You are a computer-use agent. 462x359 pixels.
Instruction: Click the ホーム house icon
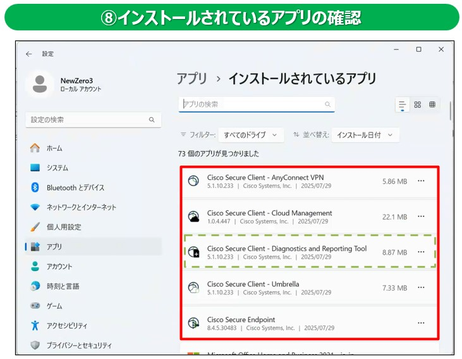pos(35,148)
